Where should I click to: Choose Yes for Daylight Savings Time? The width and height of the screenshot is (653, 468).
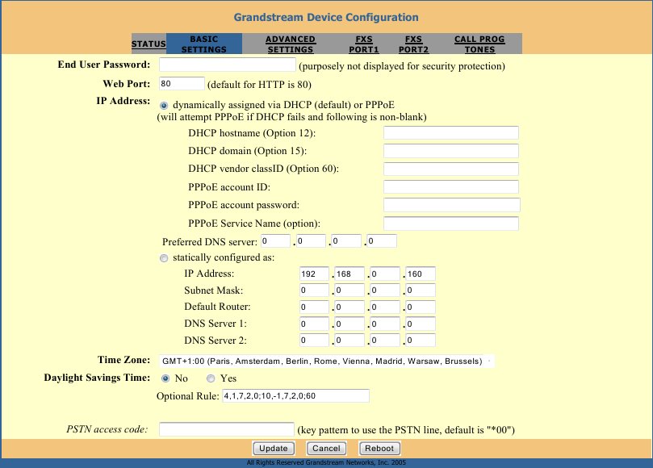(x=211, y=378)
